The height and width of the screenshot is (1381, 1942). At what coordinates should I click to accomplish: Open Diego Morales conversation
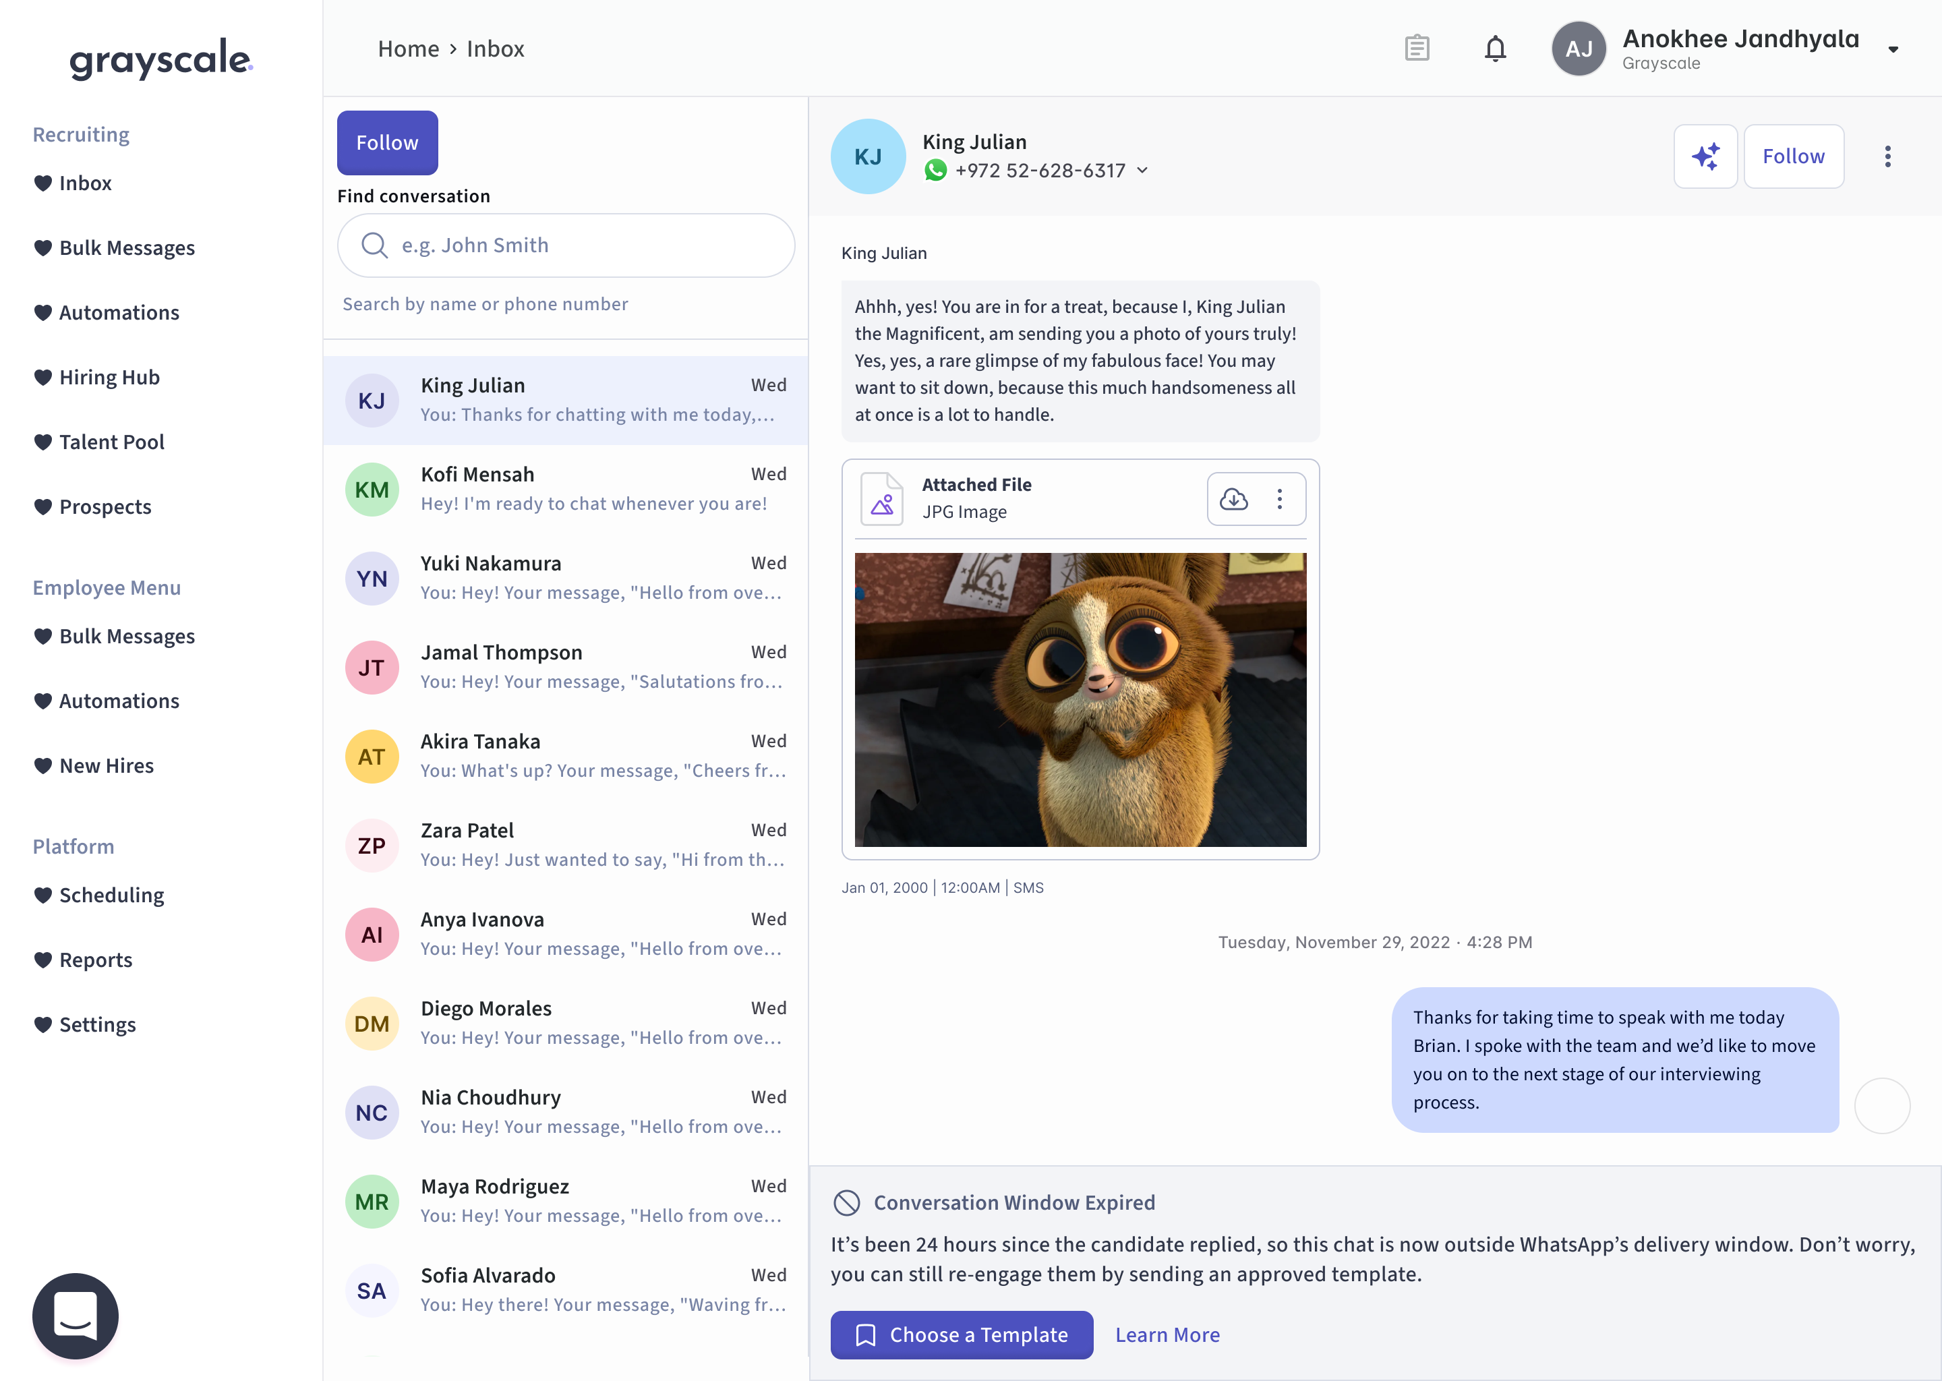coord(566,1024)
